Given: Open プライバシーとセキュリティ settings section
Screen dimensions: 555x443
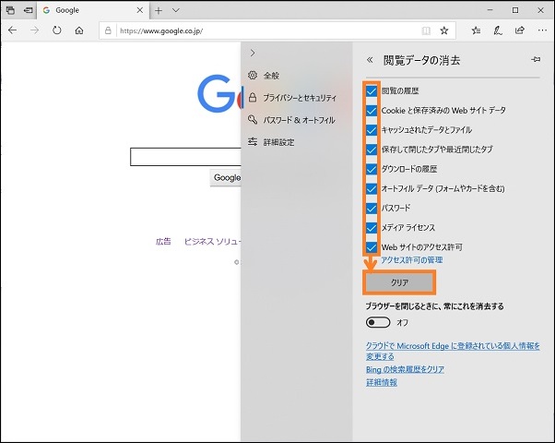Looking at the screenshot, I should (297, 98).
